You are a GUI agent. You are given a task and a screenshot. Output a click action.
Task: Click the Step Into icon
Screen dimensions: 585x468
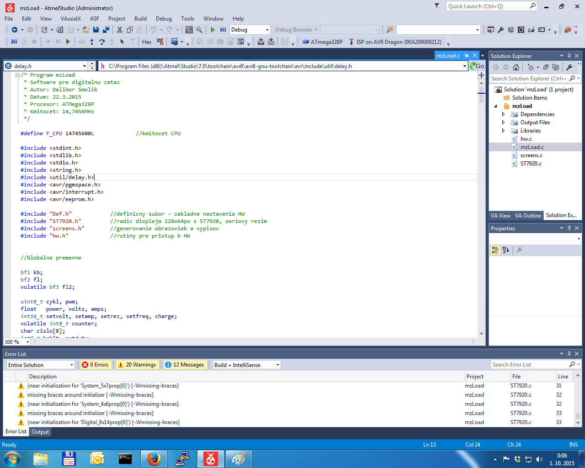pyautogui.click(x=92, y=42)
